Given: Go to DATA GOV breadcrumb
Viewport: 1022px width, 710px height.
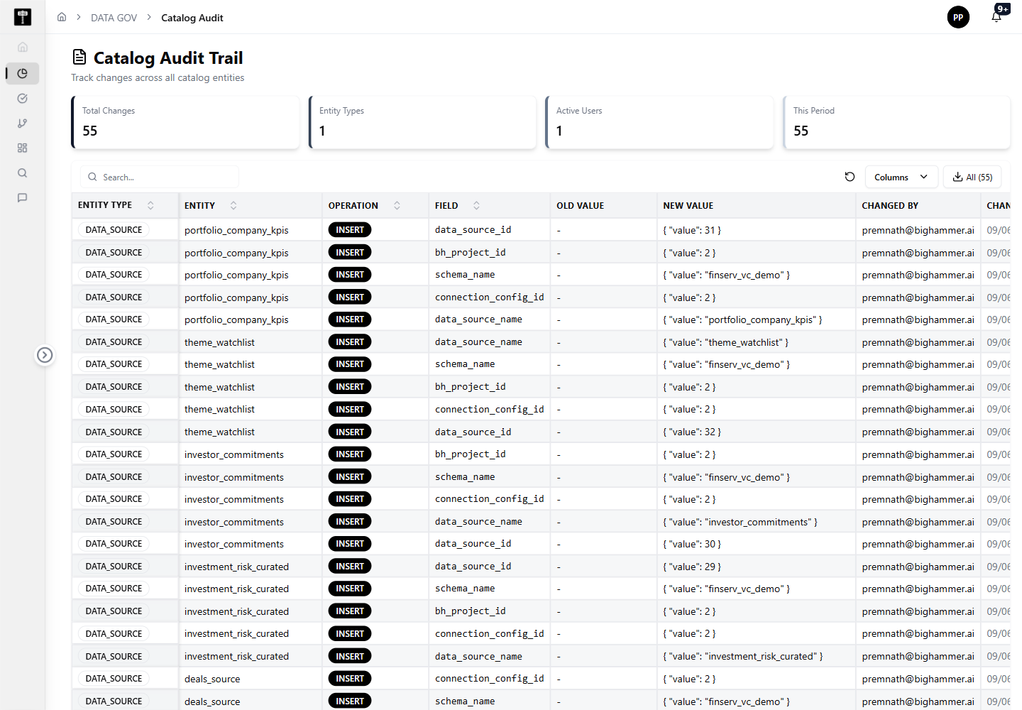Looking at the screenshot, I should pos(114,18).
